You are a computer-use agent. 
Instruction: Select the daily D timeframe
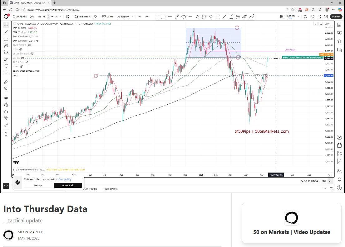[48, 17]
